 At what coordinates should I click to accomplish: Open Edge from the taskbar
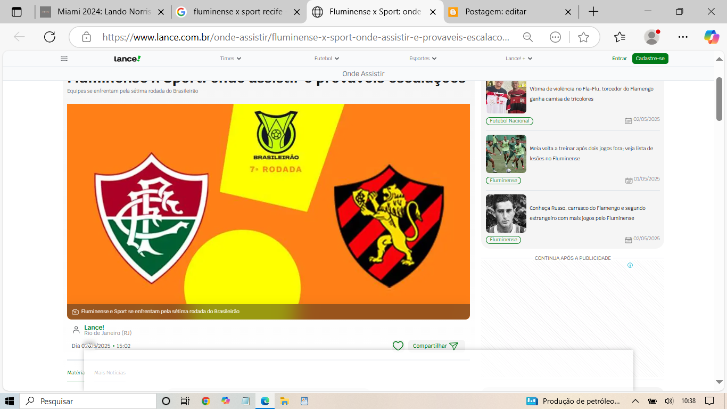click(265, 401)
